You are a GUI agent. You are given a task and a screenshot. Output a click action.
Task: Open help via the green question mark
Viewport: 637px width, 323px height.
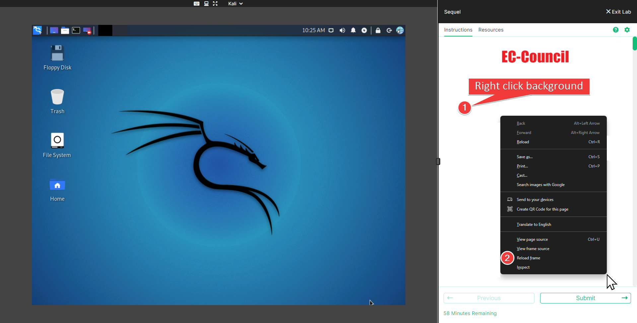click(616, 30)
